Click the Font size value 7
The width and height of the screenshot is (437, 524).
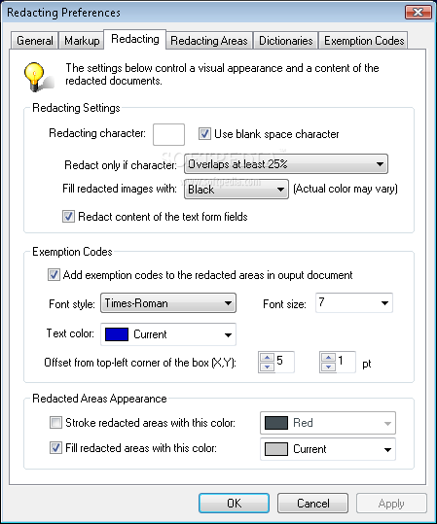(321, 302)
